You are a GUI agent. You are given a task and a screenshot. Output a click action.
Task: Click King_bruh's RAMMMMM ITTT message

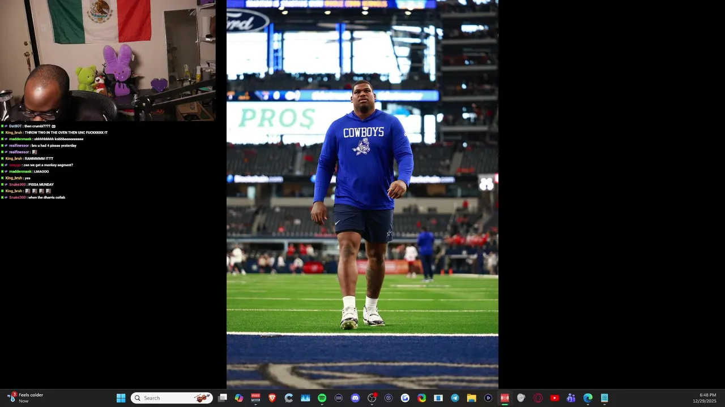click(x=27, y=158)
